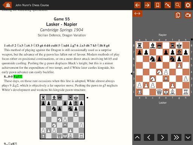
Task: Expand panel using down chevron
Action: (188, 137)
